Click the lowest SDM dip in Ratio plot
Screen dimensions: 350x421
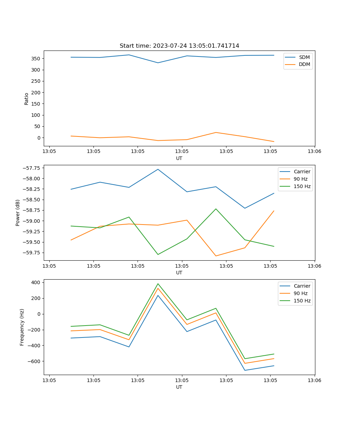(x=158, y=63)
